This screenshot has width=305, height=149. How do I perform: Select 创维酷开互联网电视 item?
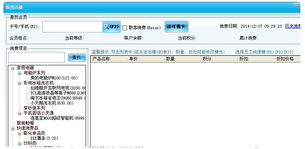58,88
